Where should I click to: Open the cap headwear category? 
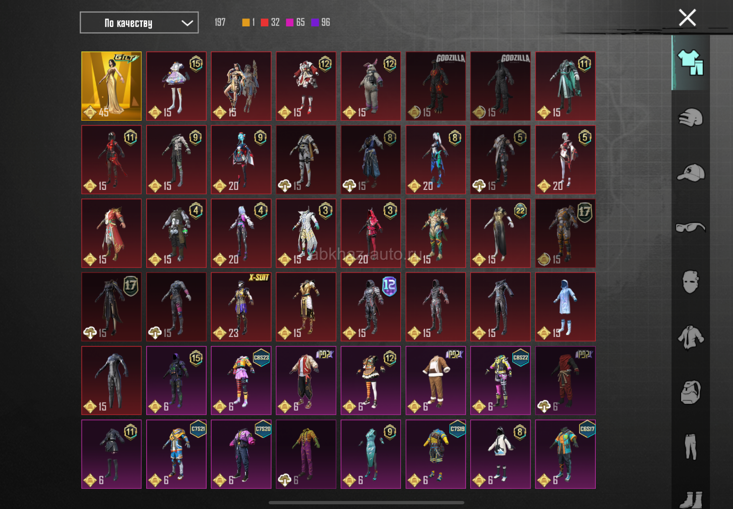tap(690, 172)
